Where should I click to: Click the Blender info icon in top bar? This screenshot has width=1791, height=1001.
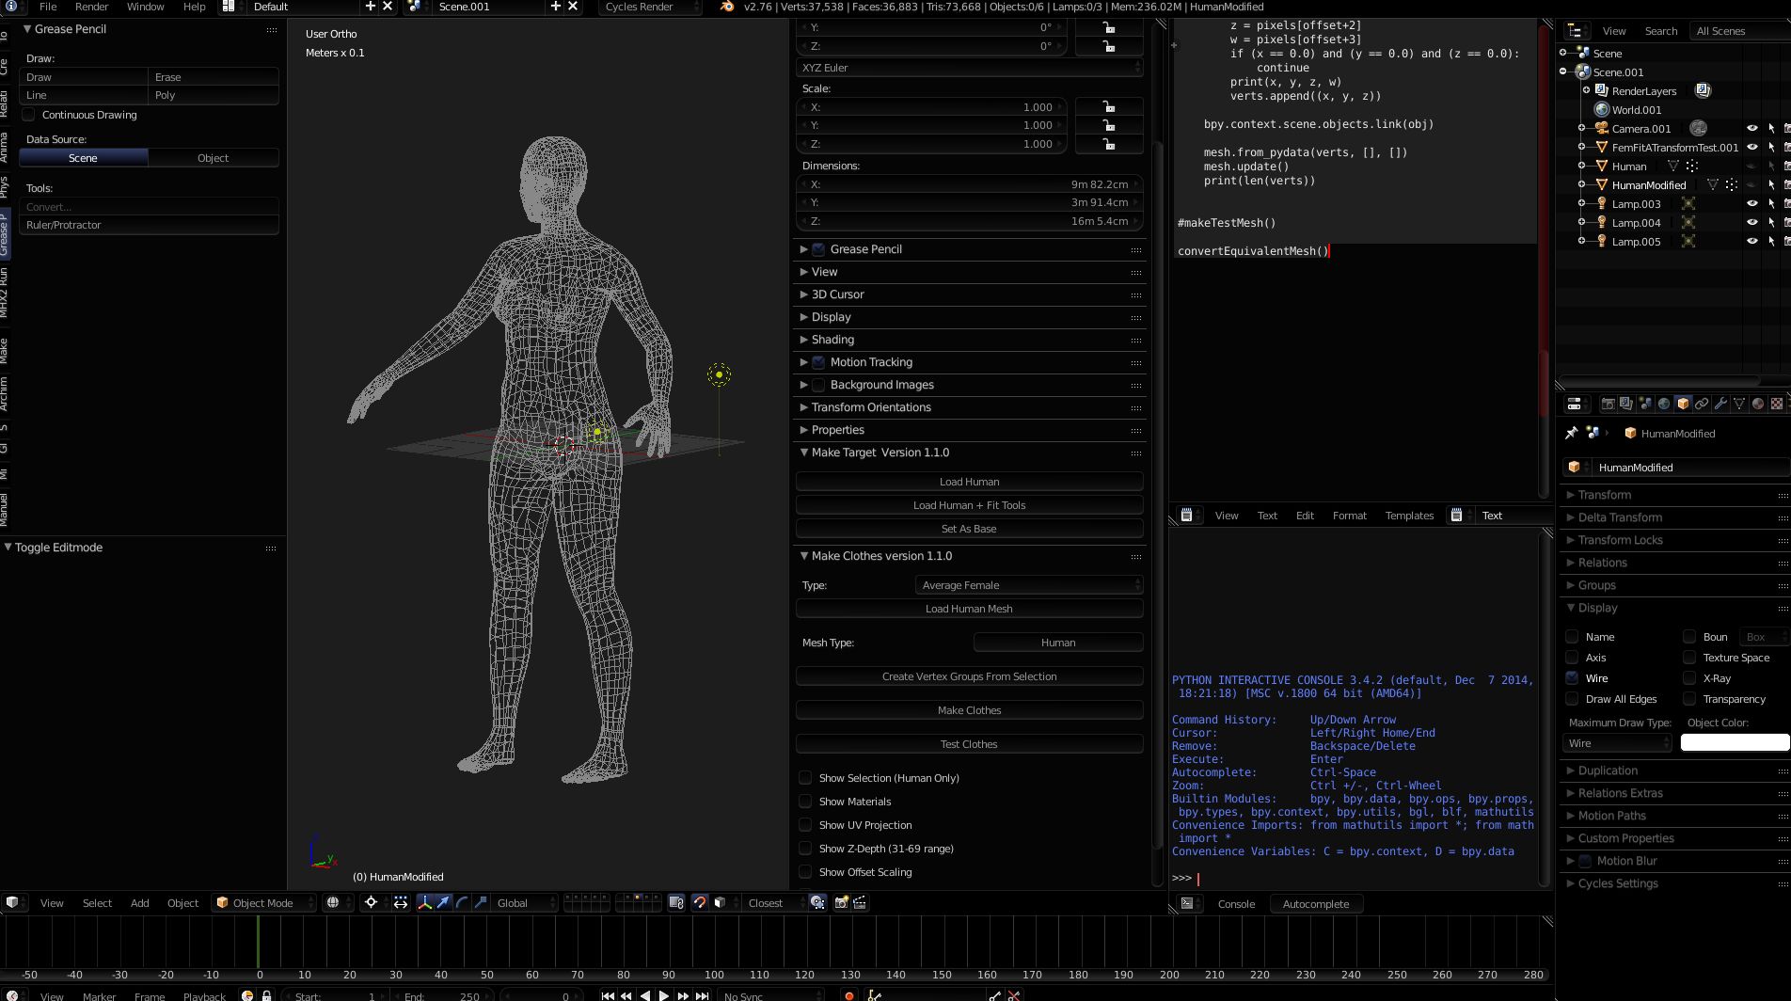point(12,7)
